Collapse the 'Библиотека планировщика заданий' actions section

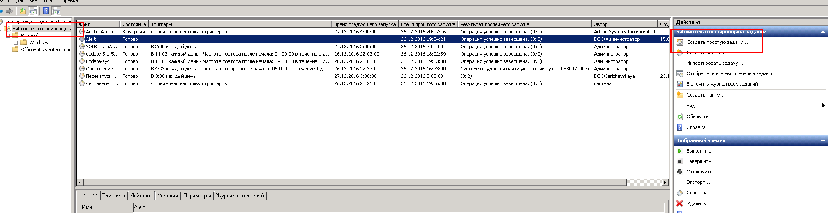pos(822,32)
